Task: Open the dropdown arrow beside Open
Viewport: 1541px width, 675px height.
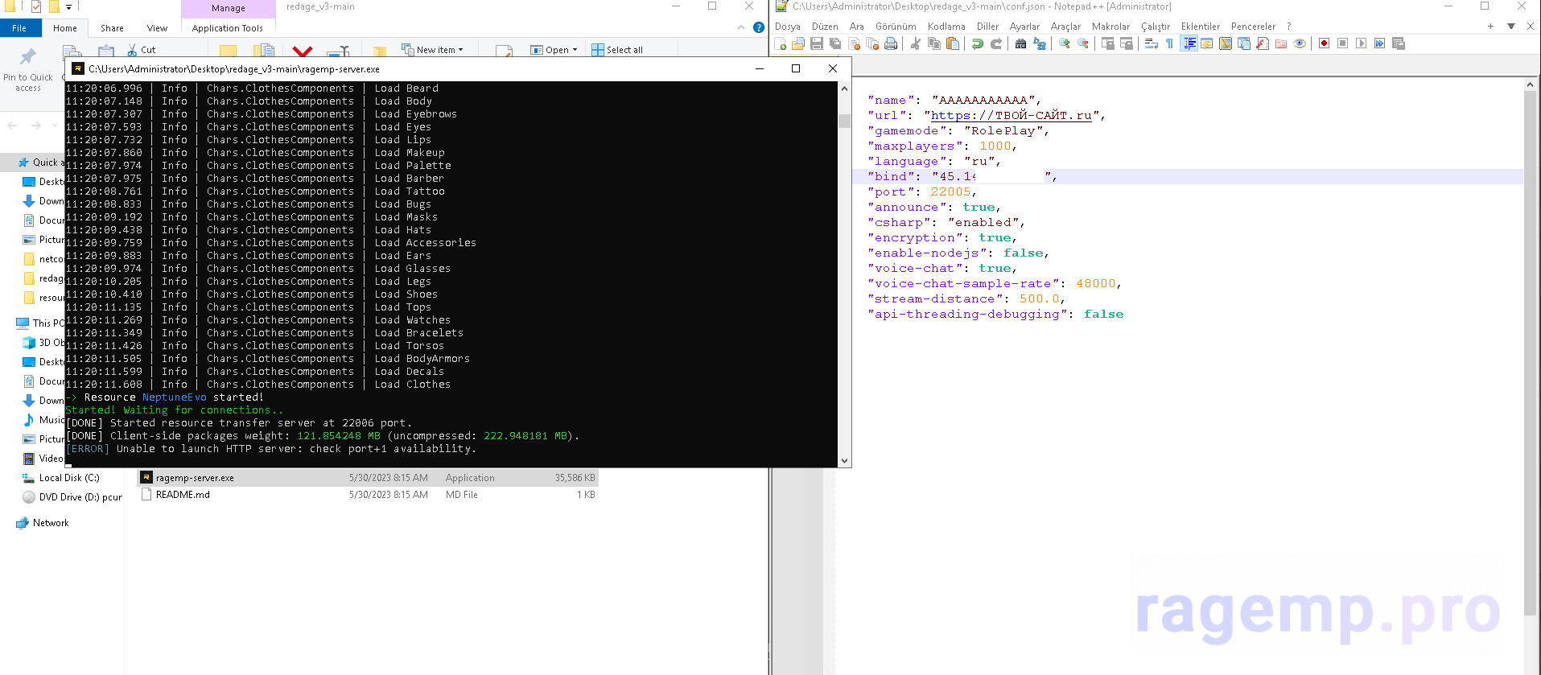Action: coord(575,50)
